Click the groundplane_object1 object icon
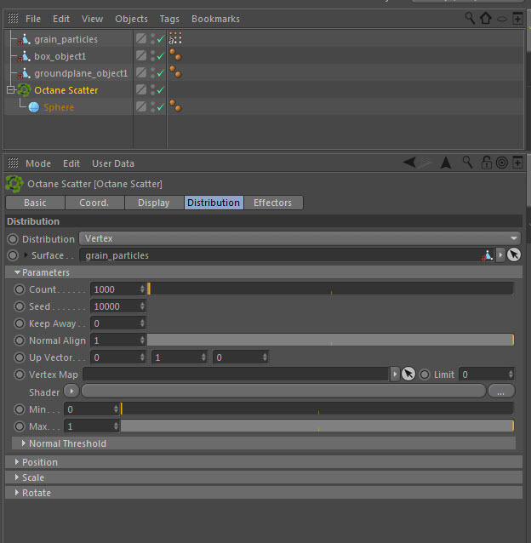 24,73
